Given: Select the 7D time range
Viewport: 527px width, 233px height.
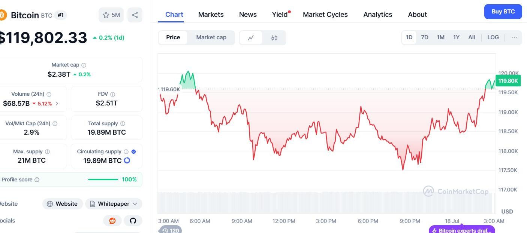Looking at the screenshot, I should [x=425, y=37].
